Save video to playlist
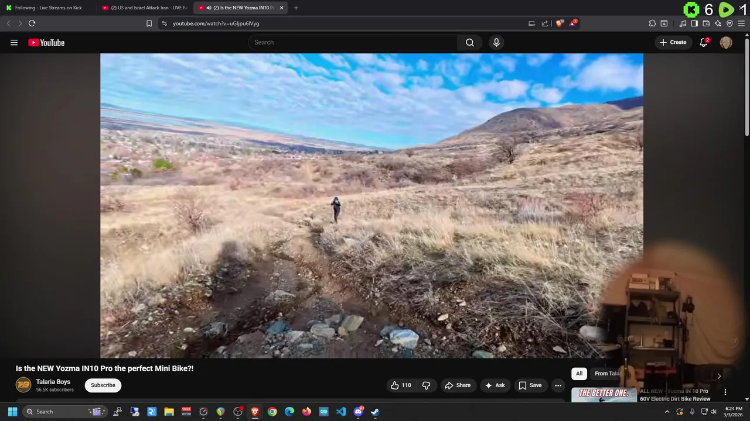Image resolution: width=750 pixels, height=421 pixels. (x=530, y=385)
